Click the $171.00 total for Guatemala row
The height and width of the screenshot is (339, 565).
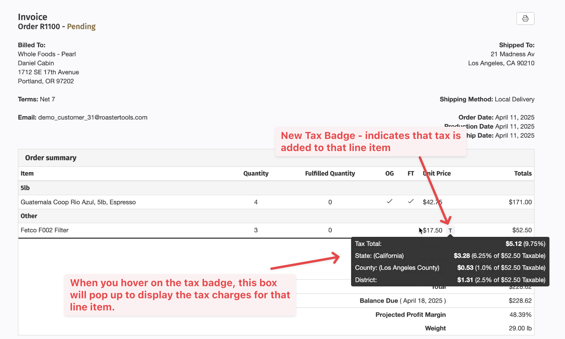click(x=520, y=202)
